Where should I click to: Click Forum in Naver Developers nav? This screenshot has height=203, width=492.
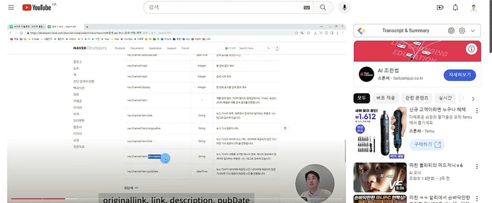185,48
